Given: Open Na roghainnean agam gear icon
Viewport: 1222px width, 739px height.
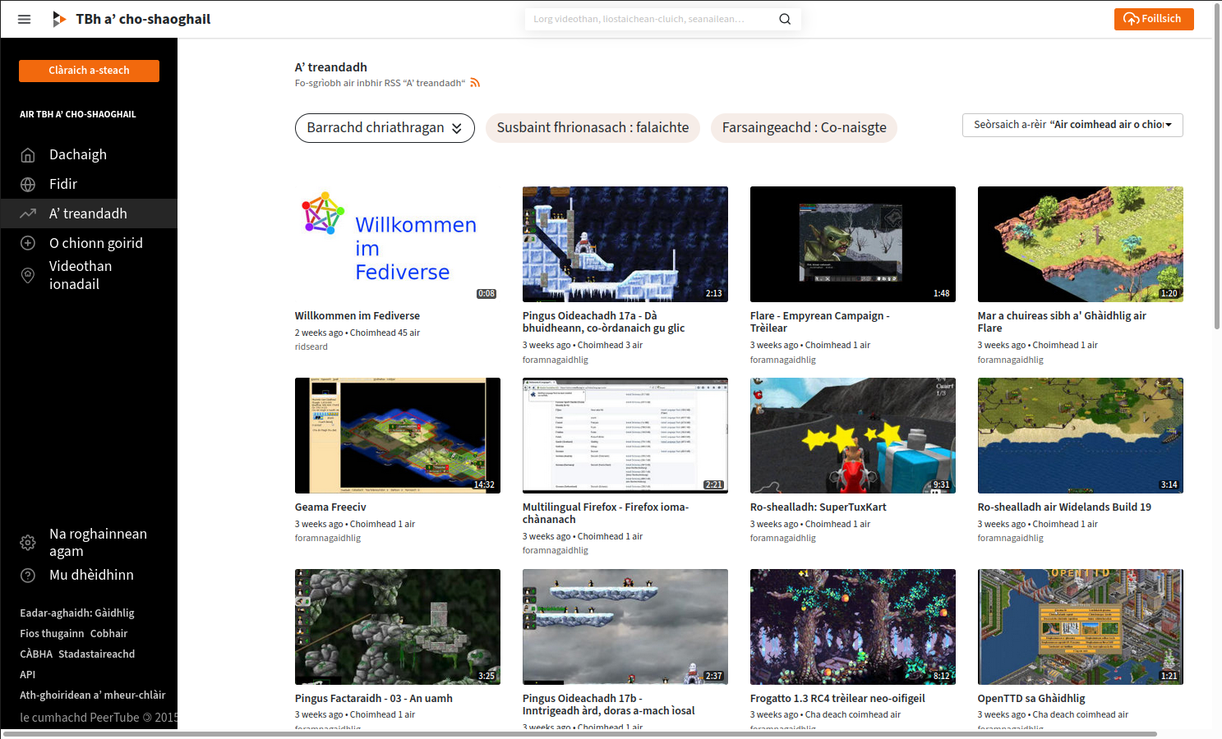Looking at the screenshot, I should pyautogui.click(x=28, y=543).
